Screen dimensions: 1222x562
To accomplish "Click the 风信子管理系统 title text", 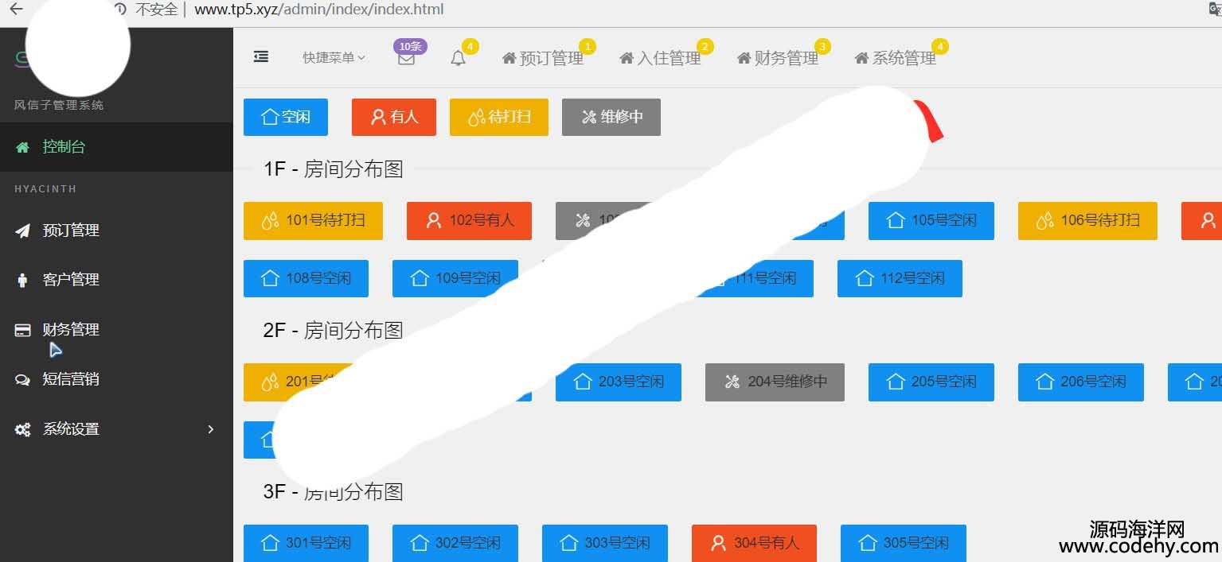I will click(x=59, y=105).
